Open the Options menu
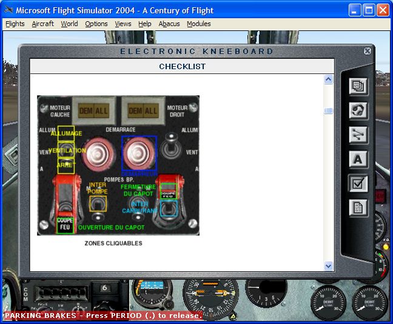 tap(96, 24)
